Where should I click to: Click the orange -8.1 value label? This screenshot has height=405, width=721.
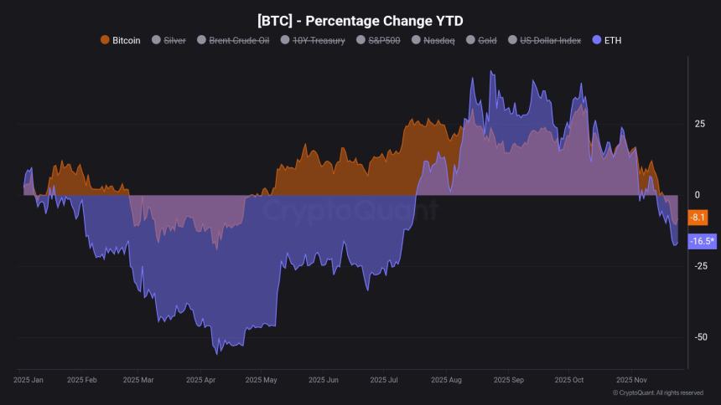pos(698,218)
